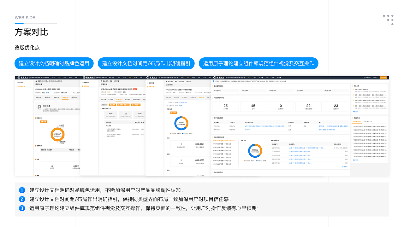The image size is (404, 227).
Task: Click the 填写简报 action link
Action: (x=321, y=126)
